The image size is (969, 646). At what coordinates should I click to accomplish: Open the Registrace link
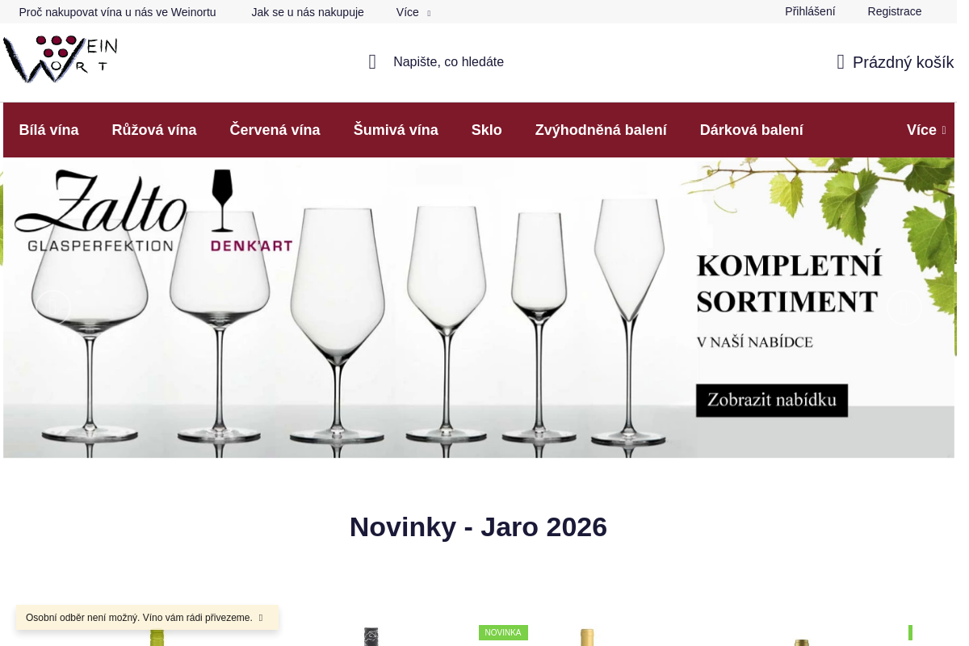894,11
